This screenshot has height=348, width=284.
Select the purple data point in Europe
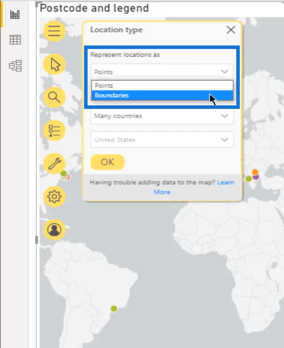coord(256,177)
